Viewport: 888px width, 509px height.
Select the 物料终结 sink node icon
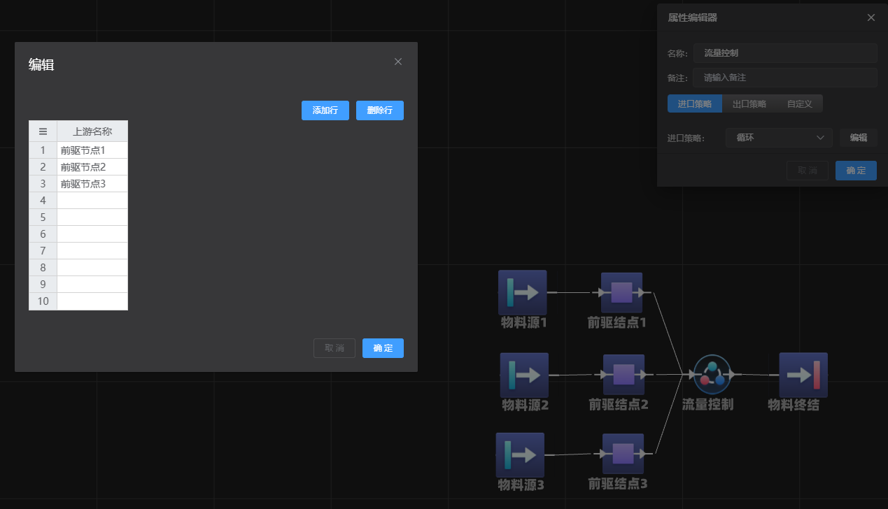point(803,375)
